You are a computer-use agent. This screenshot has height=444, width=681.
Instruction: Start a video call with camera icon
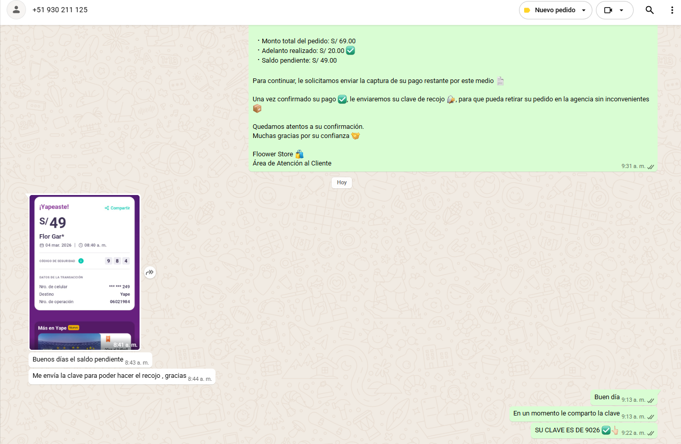tap(608, 10)
